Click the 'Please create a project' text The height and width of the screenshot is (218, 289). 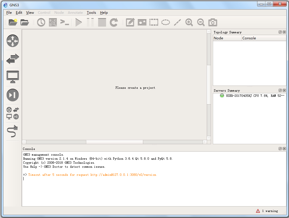135,88
